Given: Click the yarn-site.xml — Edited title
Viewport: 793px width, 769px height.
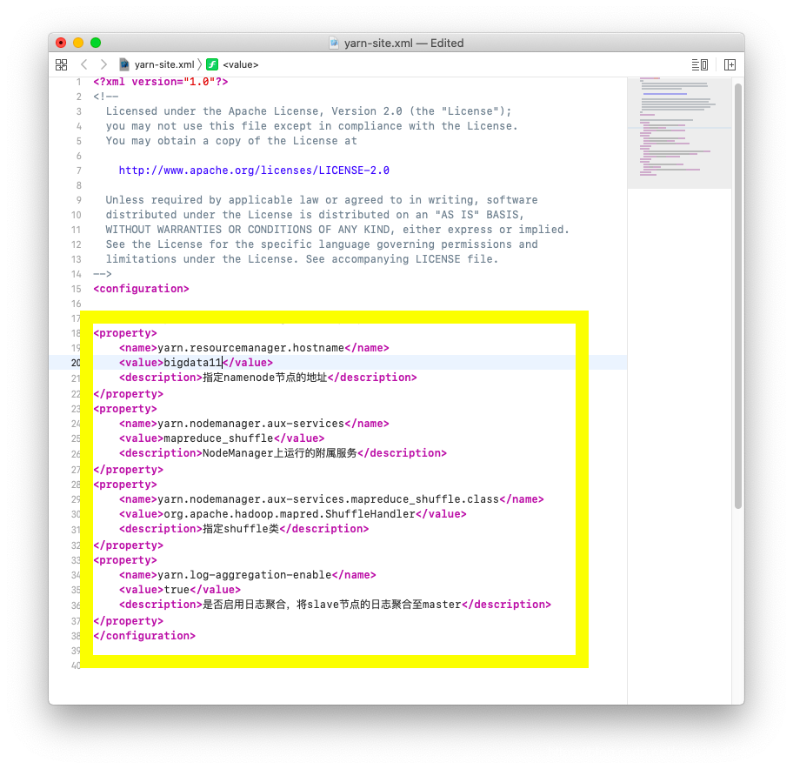Looking at the screenshot, I should coord(404,43).
